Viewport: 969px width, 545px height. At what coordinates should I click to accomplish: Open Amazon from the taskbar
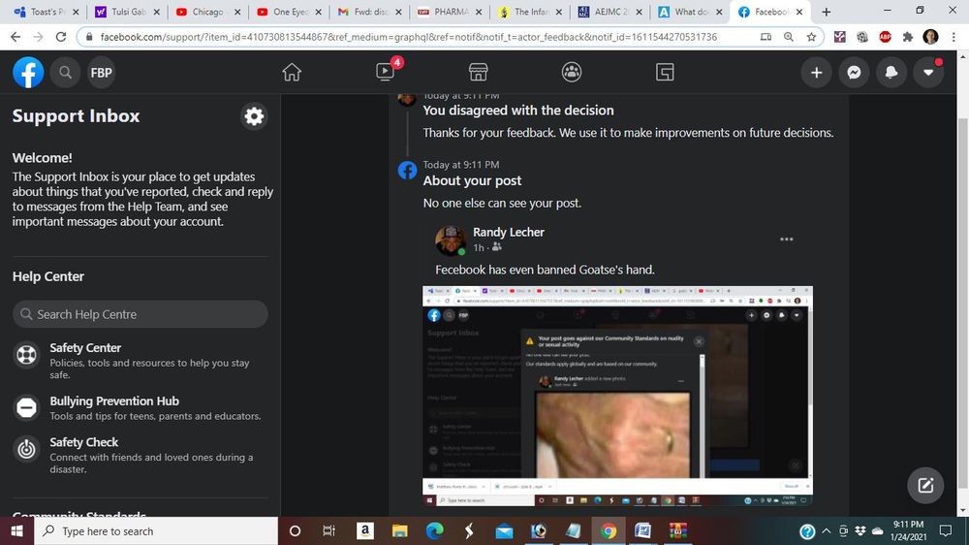tap(365, 530)
